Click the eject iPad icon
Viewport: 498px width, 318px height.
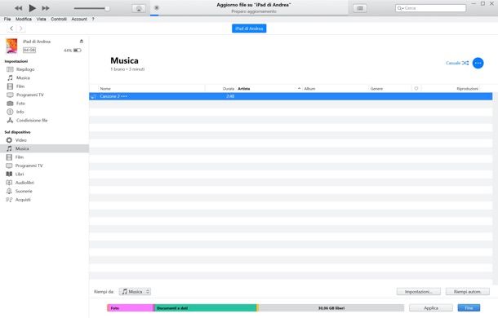(x=82, y=42)
